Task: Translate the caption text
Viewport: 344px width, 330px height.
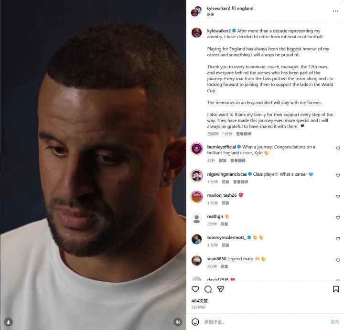Action: point(244,134)
